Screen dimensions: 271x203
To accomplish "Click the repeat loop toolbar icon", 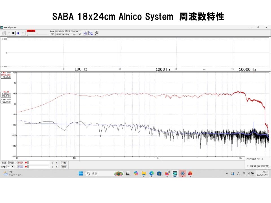I will (x=23, y=33).
